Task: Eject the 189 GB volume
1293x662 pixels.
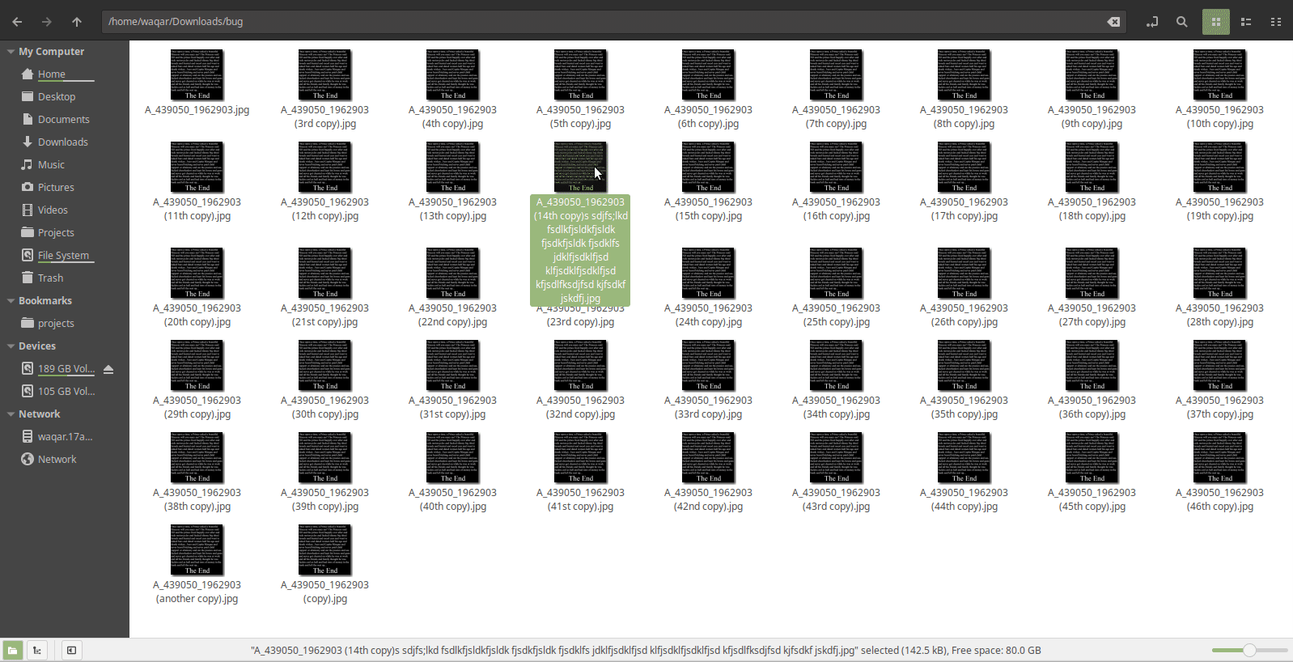Action: coord(108,369)
